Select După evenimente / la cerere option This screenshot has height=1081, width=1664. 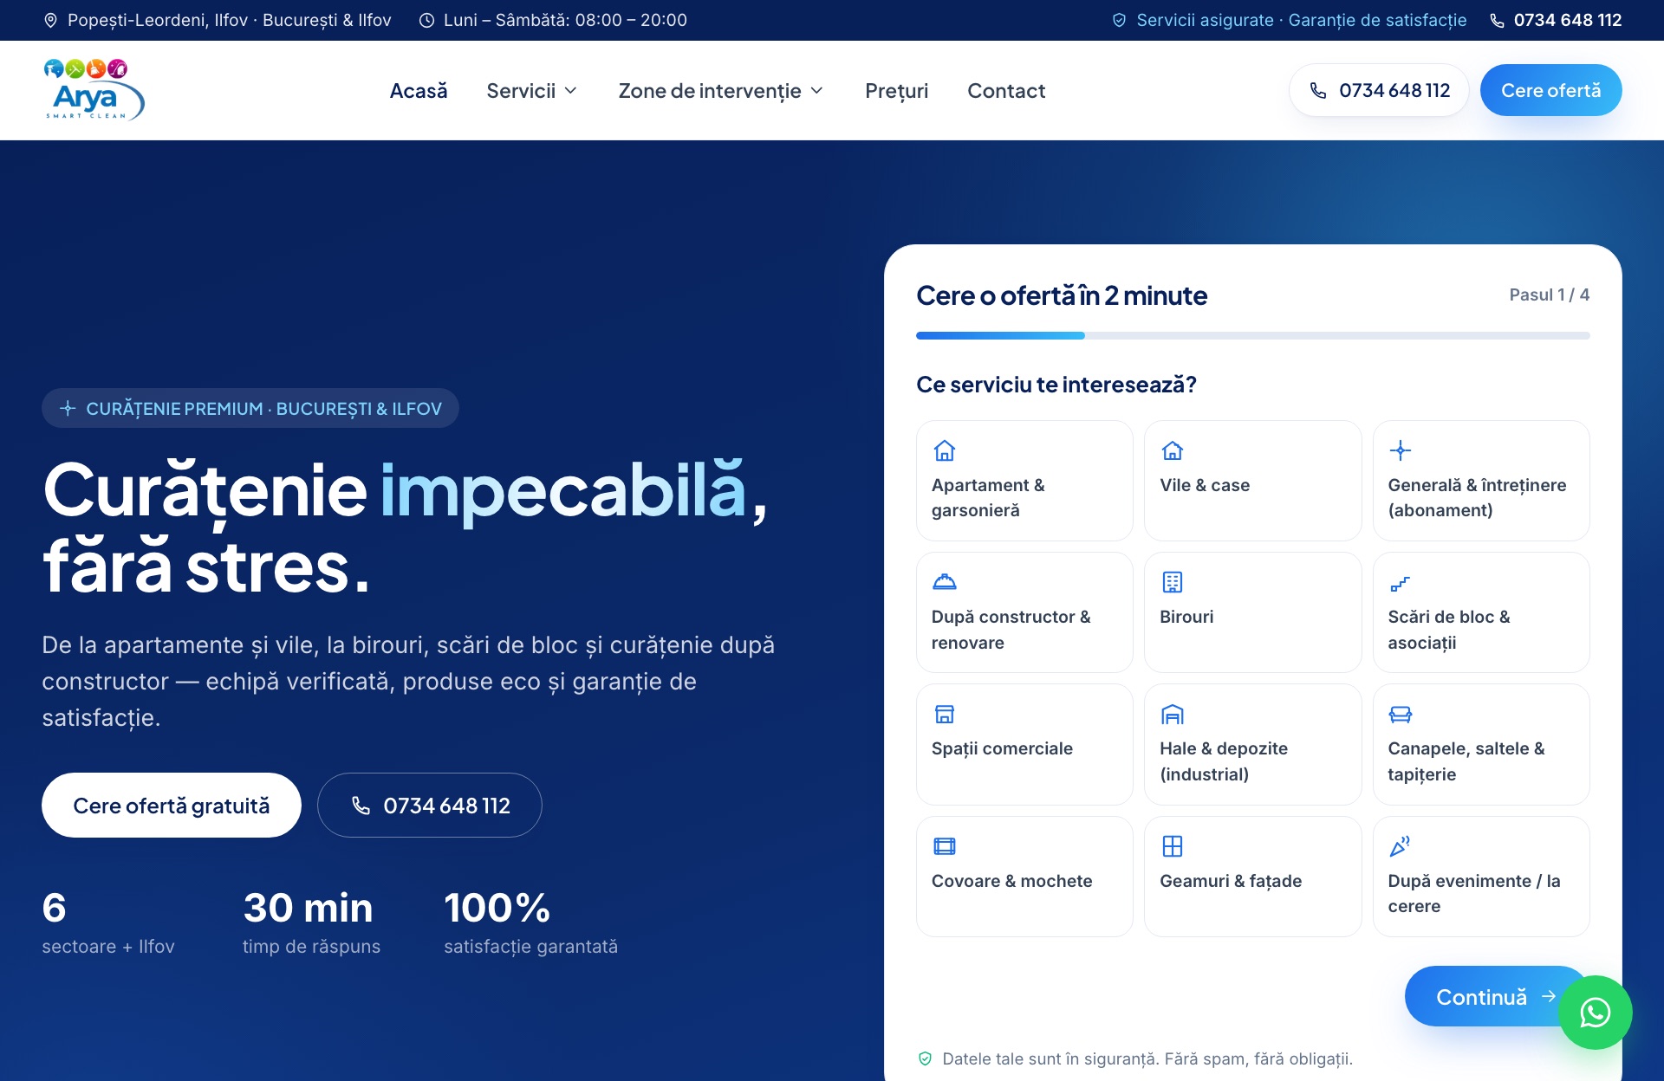[x=1480, y=877]
